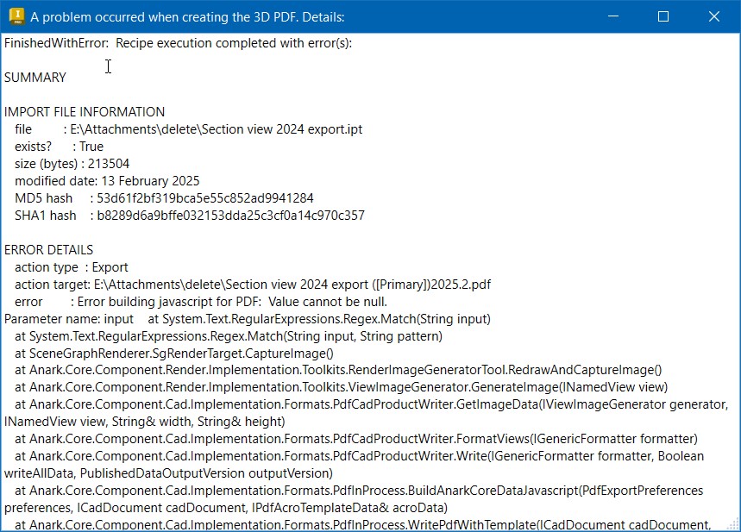Click the modified date line
This screenshot has width=741, height=532.
[107, 181]
